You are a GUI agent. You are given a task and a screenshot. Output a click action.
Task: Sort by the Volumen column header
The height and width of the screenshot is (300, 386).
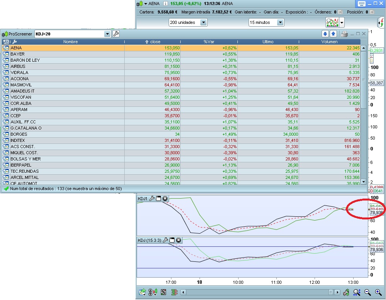329,42
